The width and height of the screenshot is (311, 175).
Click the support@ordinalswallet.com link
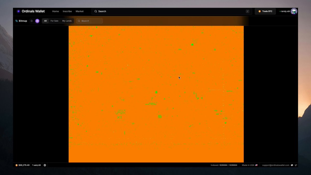pos(276,165)
